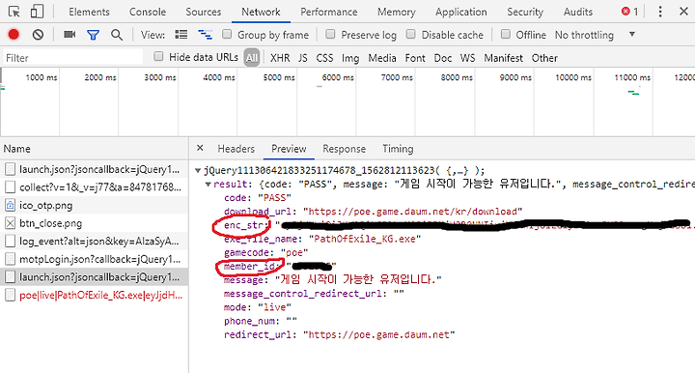Enable the Preserve log checkbox
This screenshot has height=373, width=695.
(330, 34)
